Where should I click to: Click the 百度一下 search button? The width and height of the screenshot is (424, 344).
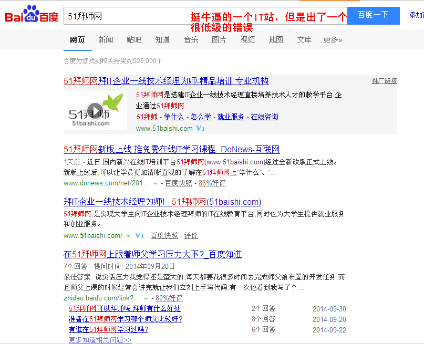[373, 16]
